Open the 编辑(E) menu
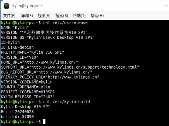Screen dimensions: 169x126 click(x=26, y=16)
